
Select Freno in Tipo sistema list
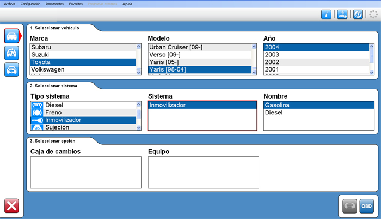click(x=83, y=113)
